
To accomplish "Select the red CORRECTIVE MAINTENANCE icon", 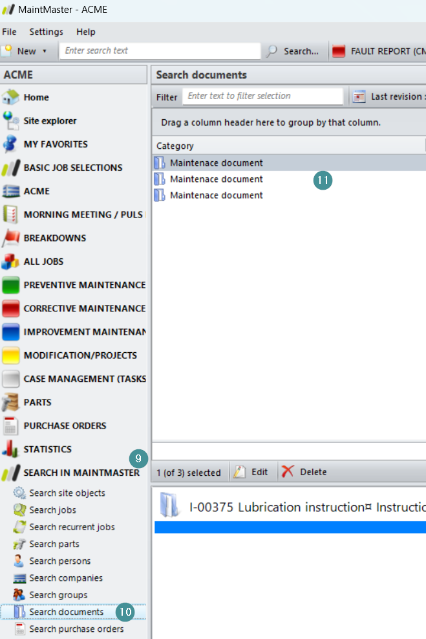I will 10,309.
